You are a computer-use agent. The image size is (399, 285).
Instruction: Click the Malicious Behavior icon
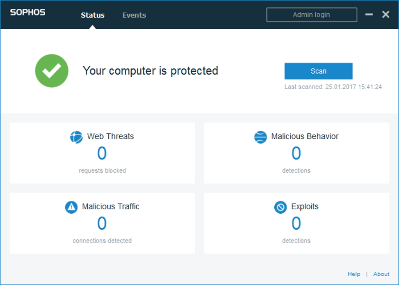click(260, 137)
